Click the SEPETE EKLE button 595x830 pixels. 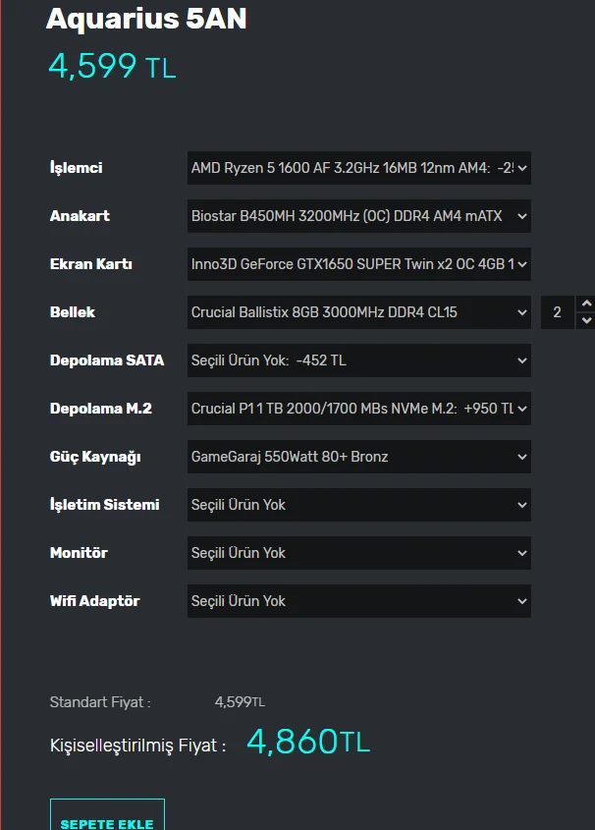click(107, 820)
